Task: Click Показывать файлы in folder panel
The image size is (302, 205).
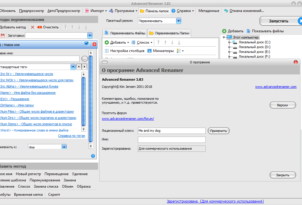Action: coord(265,31)
